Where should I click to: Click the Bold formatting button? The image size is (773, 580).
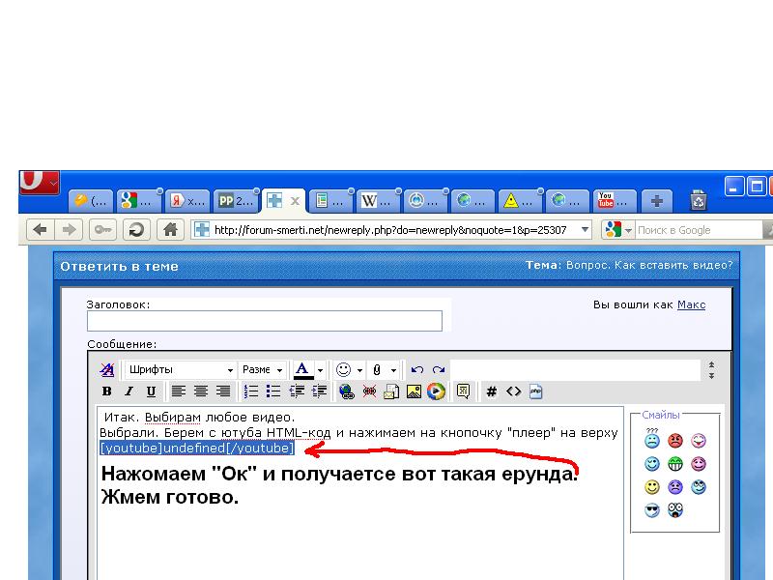[107, 391]
